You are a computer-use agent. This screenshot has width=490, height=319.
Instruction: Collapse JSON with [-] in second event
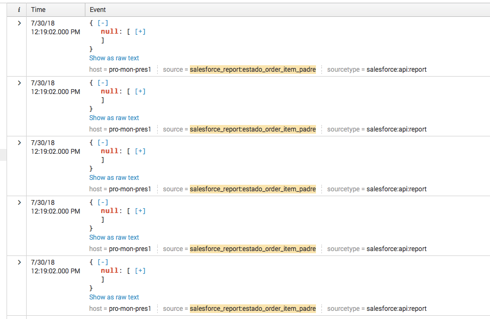[102, 83]
